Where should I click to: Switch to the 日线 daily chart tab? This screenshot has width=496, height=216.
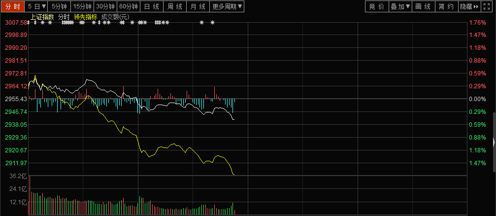click(152, 6)
